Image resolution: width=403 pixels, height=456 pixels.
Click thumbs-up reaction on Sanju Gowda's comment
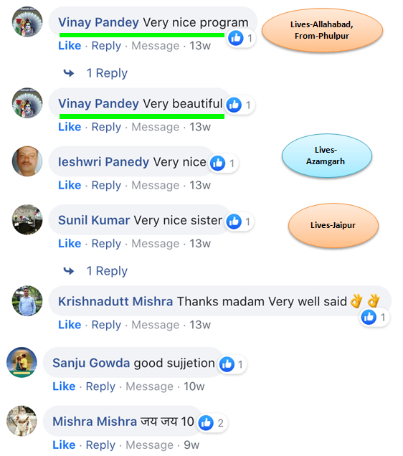click(x=227, y=364)
